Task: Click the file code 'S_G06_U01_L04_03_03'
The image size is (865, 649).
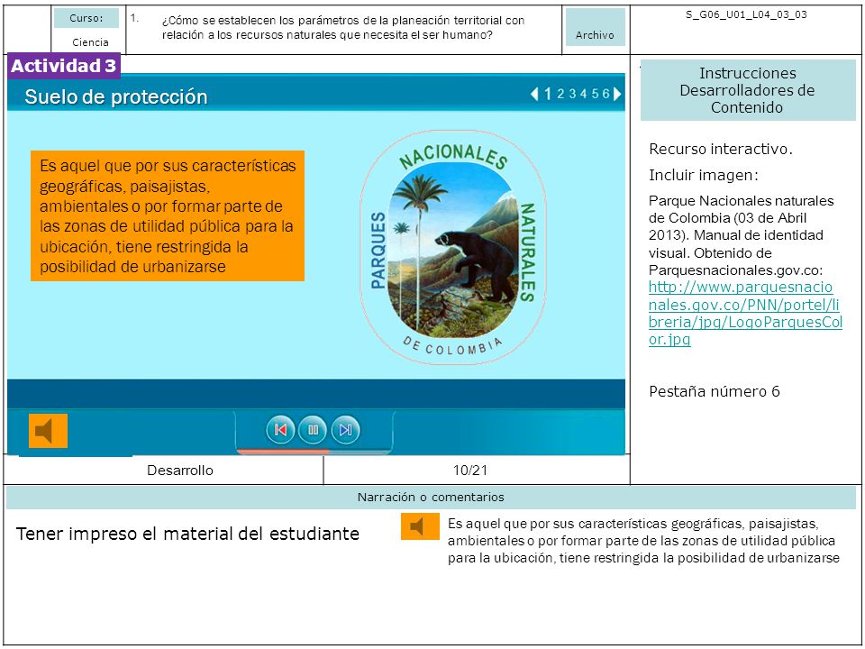Action: pos(746,14)
